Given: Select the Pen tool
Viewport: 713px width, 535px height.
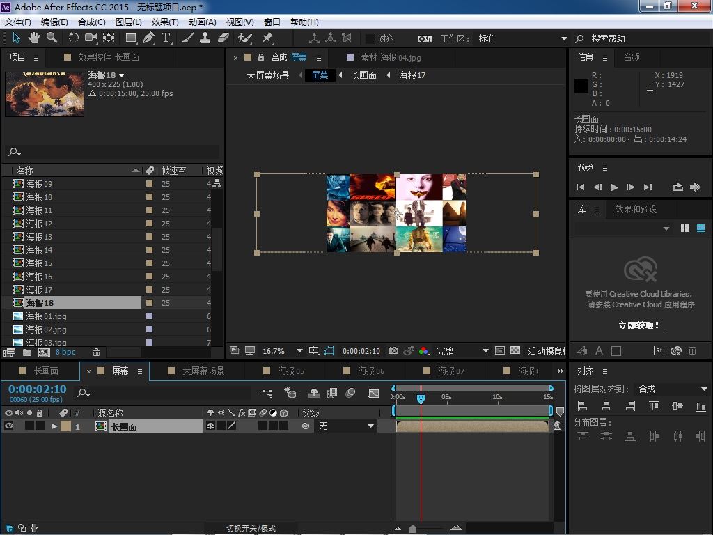Looking at the screenshot, I should 148,38.
